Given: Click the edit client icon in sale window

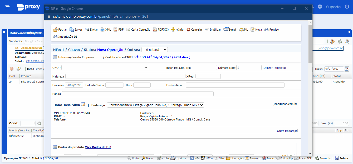Looking at the screenshot, I should pos(332,41).
